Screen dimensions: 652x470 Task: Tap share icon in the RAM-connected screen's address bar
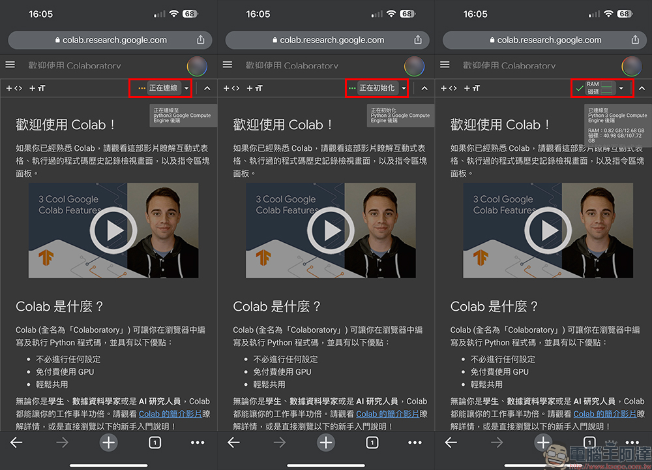[x=635, y=40]
